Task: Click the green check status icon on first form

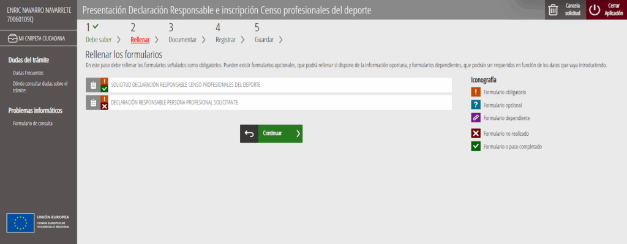Action: [104, 89]
